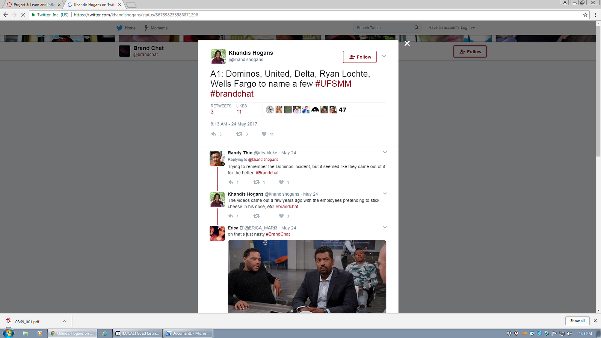
Task: Open a new browser tab
Action: [x=131, y=5]
